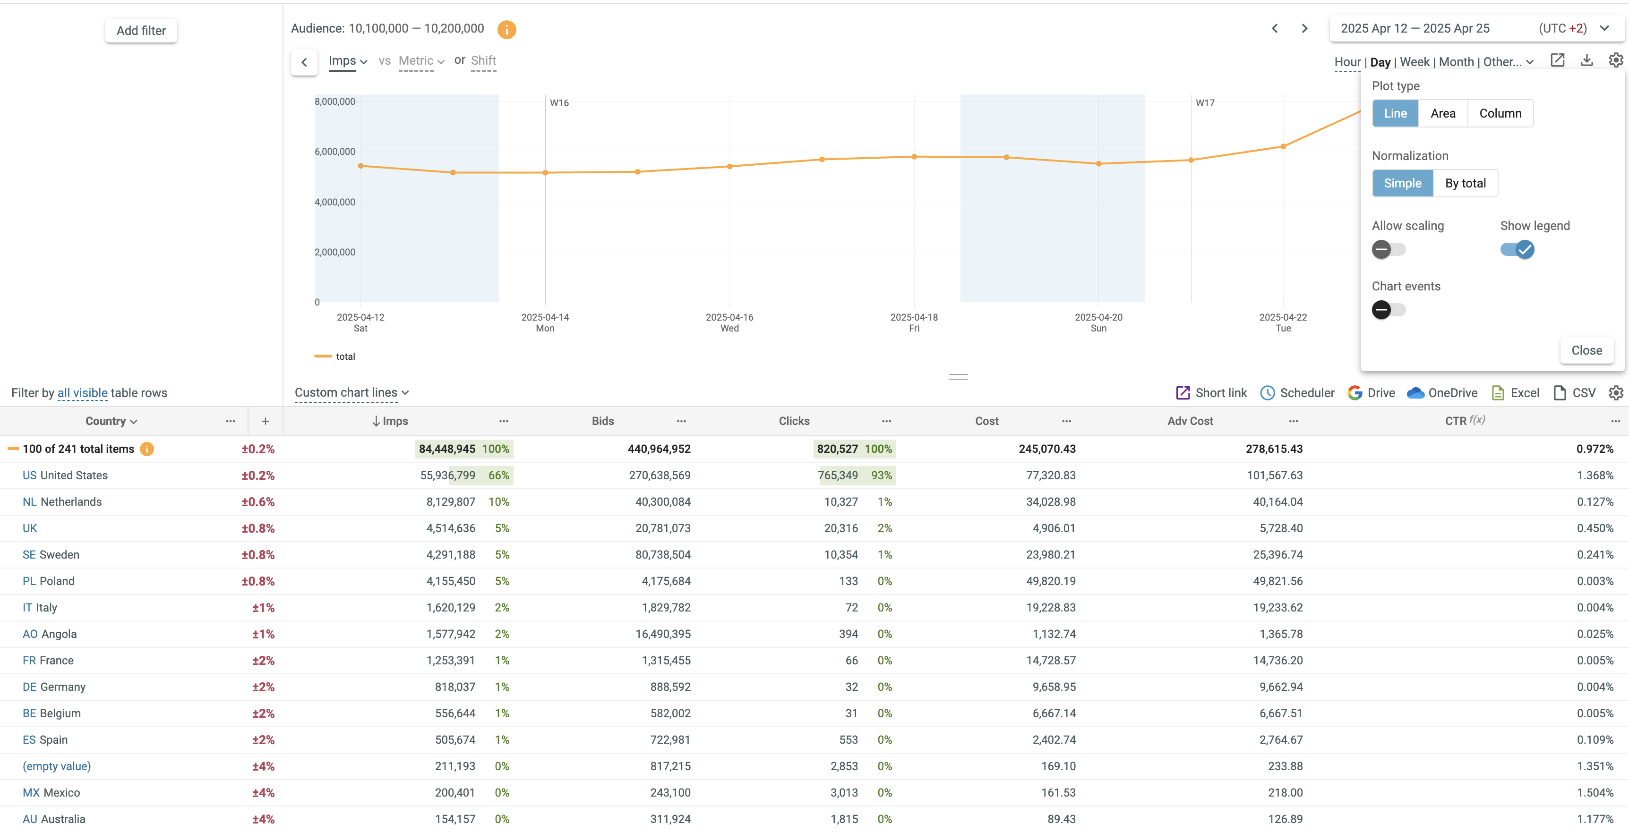The image size is (1629, 832).
Task: Open the date range selector dropdown
Action: 1604,28
